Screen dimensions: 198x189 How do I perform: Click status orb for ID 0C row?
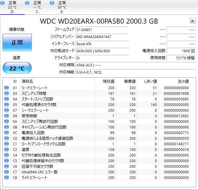coord(7,133)
